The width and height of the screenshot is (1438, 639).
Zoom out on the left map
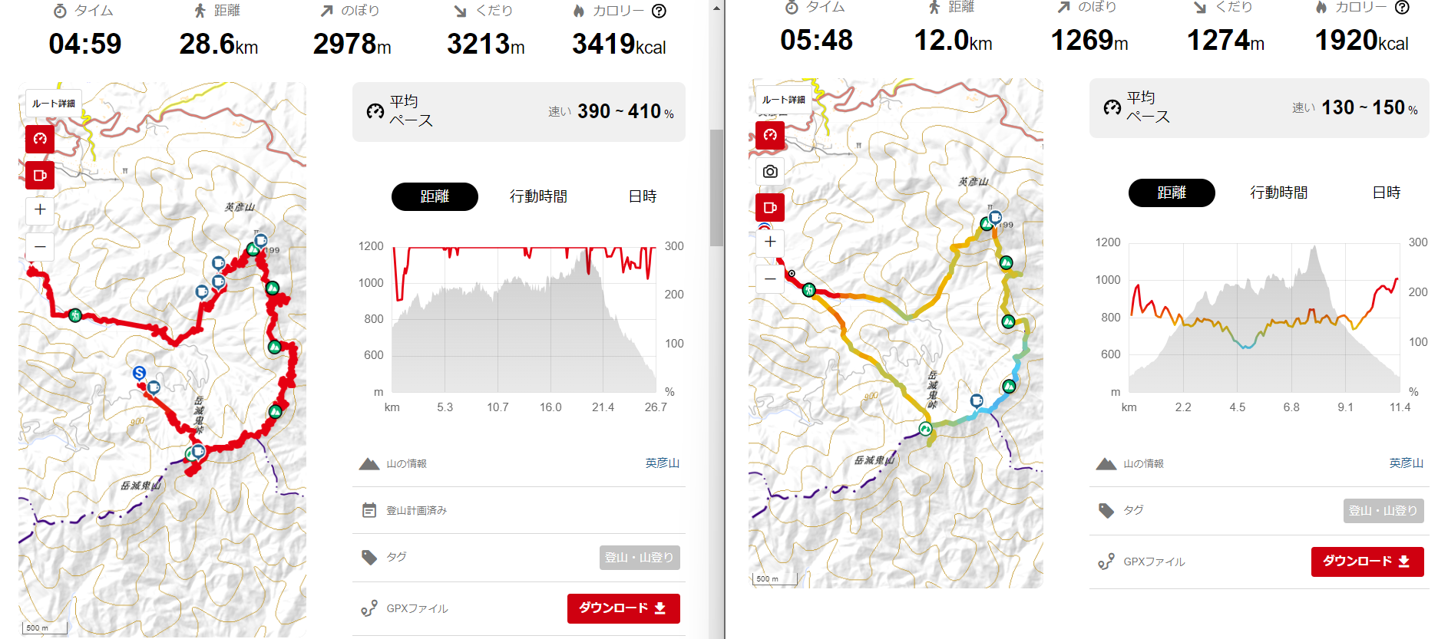click(x=40, y=246)
